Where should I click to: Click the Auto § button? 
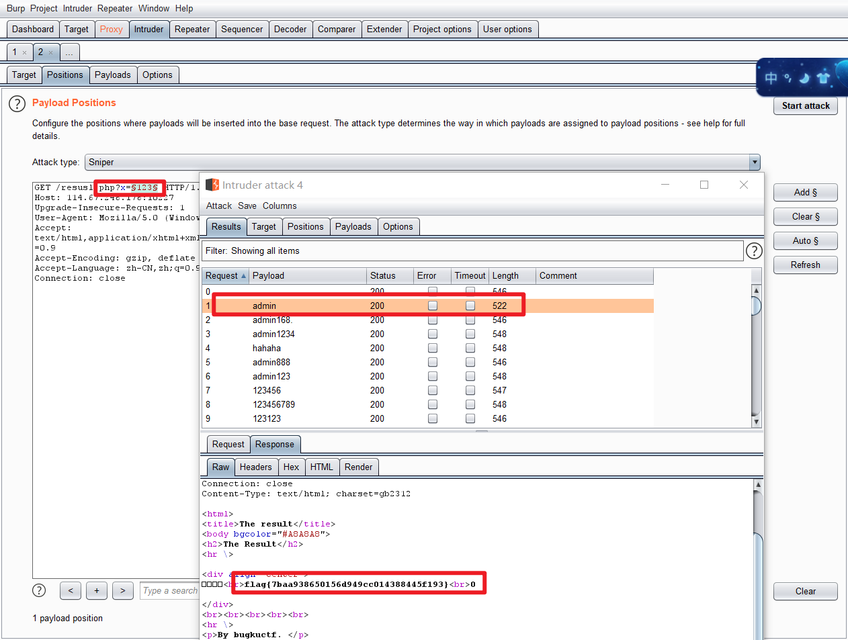(806, 241)
